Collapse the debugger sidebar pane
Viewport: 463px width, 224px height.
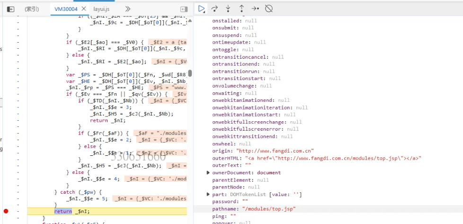(184, 9)
